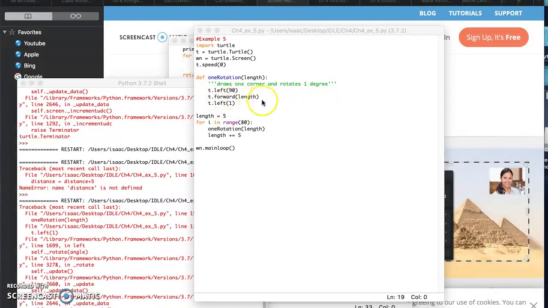Open the Apple bookmark

[31, 54]
